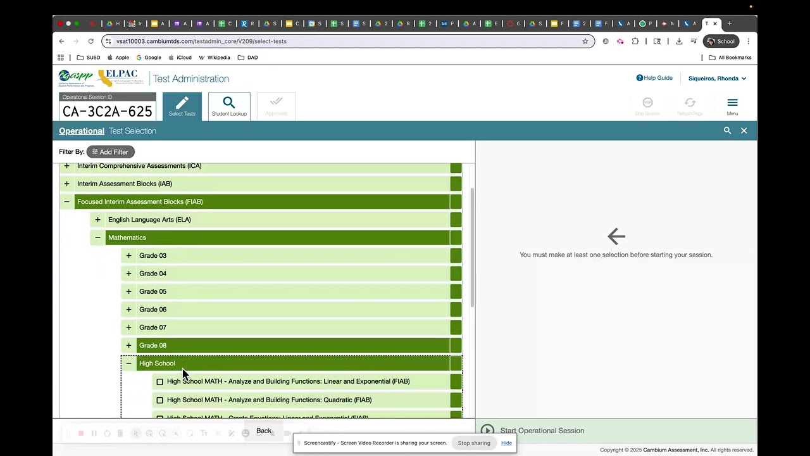This screenshot has height=456, width=810.
Task: Search test selection with magnifier icon
Action: click(x=727, y=130)
